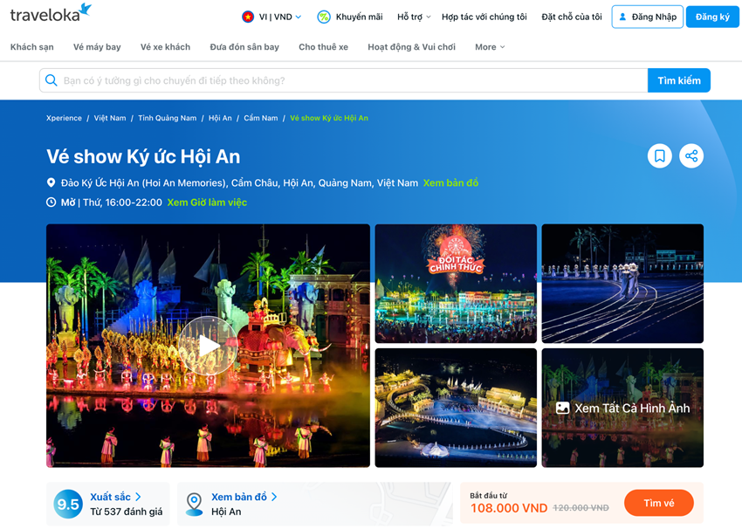The image size is (742, 529).
Task: Select the Cho thuê xe tab
Action: click(x=323, y=47)
